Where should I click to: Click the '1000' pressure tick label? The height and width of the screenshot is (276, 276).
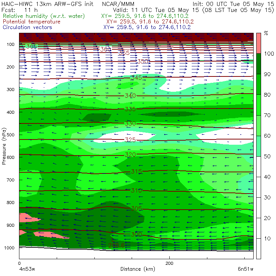(9, 248)
